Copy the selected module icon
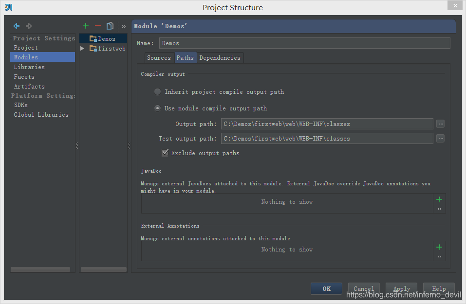The width and height of the screenshot is (466, 304). click(x=110, y=26)
